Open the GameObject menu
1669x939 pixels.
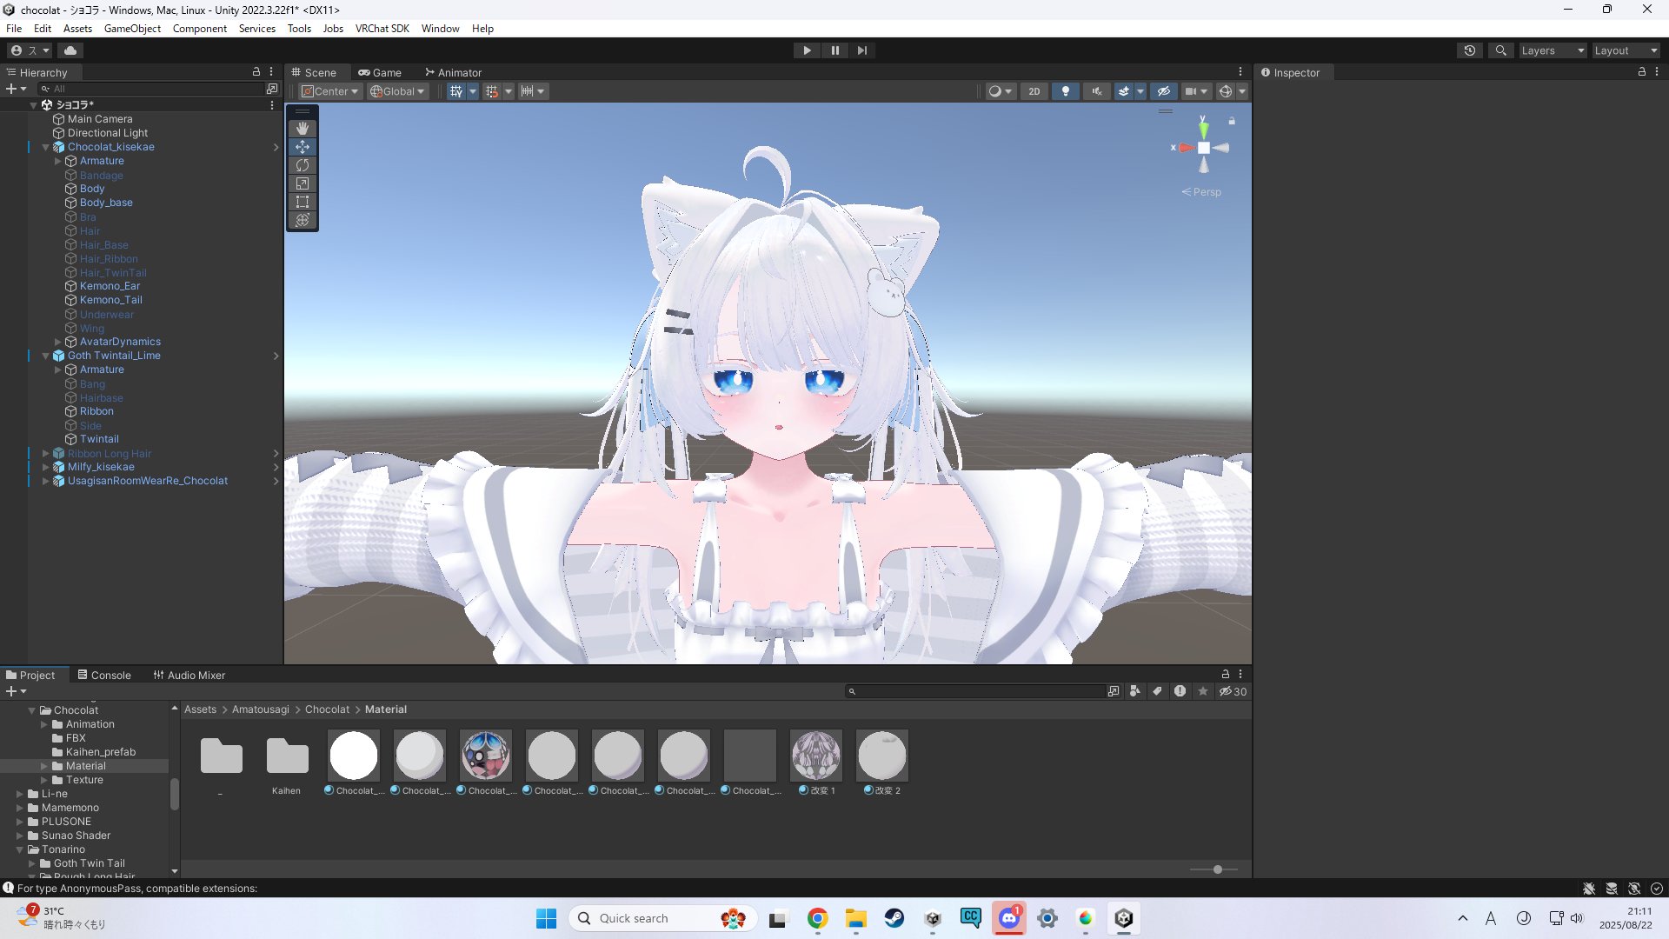132,29
